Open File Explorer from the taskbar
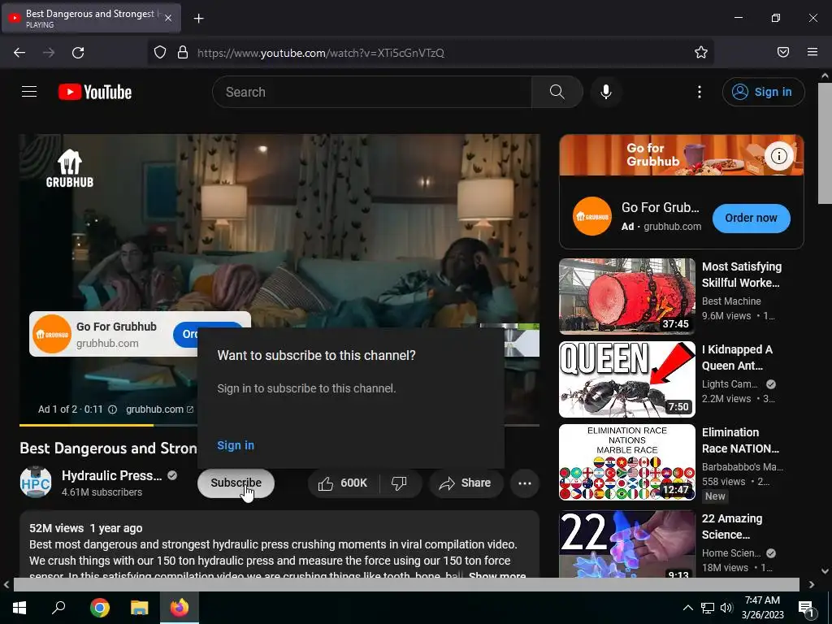Viewport: 832px width, 624px height. click(140, 608)
